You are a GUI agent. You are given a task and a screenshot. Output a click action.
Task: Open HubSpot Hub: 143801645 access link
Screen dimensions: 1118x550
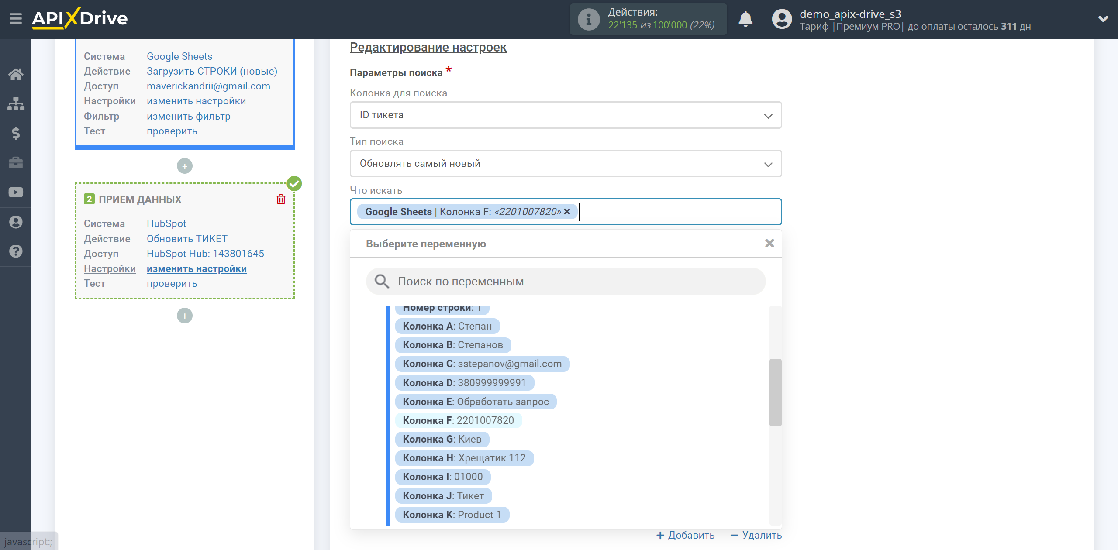(x=205, y=254)
